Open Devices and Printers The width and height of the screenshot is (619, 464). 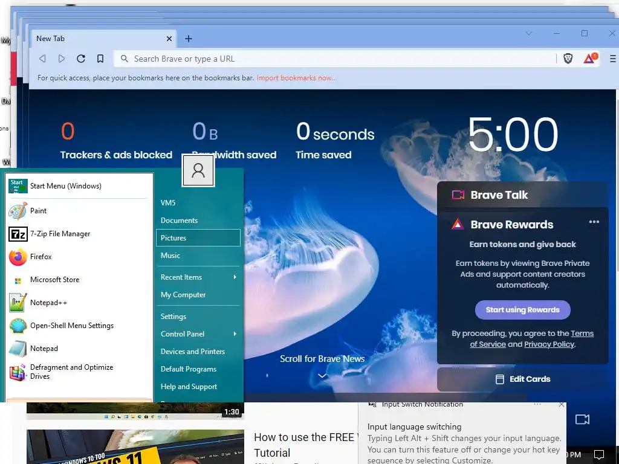[x=198, y=352]
